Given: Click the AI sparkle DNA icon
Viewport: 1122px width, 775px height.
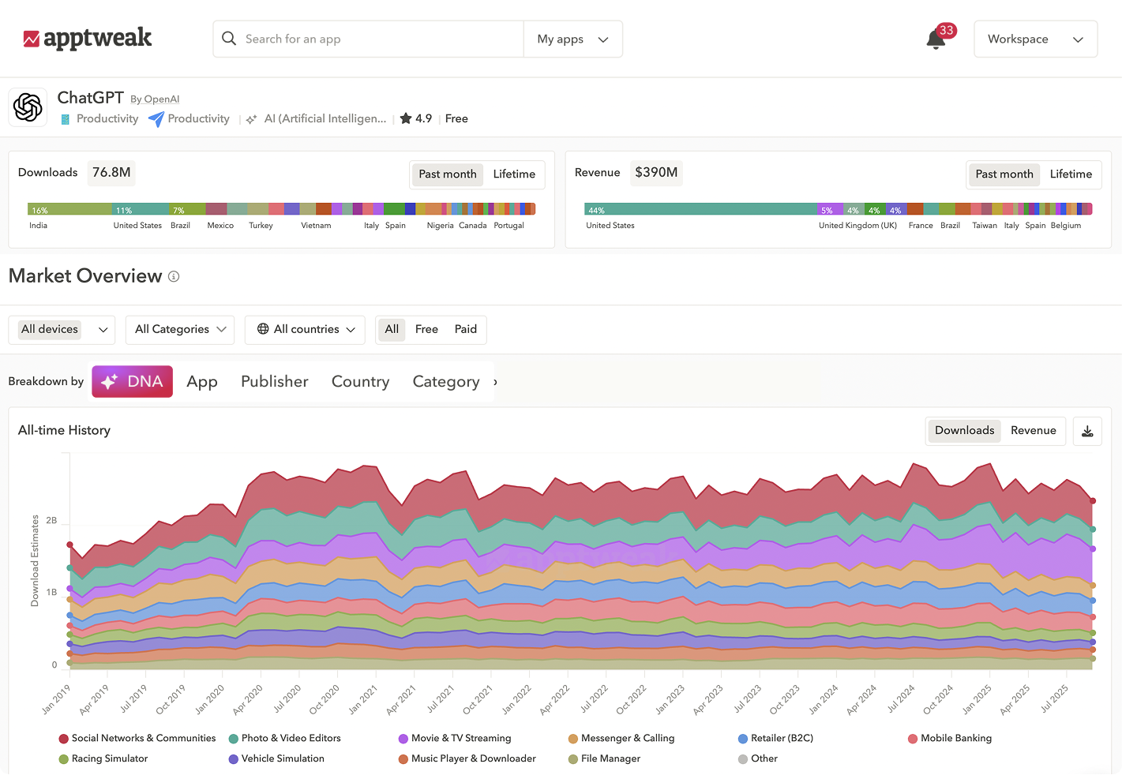Looking at the screenshot, I should 252,119.
